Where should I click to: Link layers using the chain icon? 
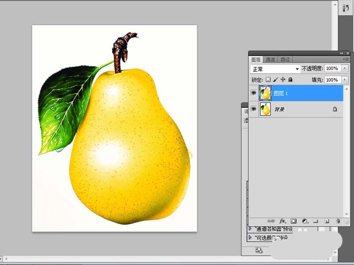click(x=271, y=221)
